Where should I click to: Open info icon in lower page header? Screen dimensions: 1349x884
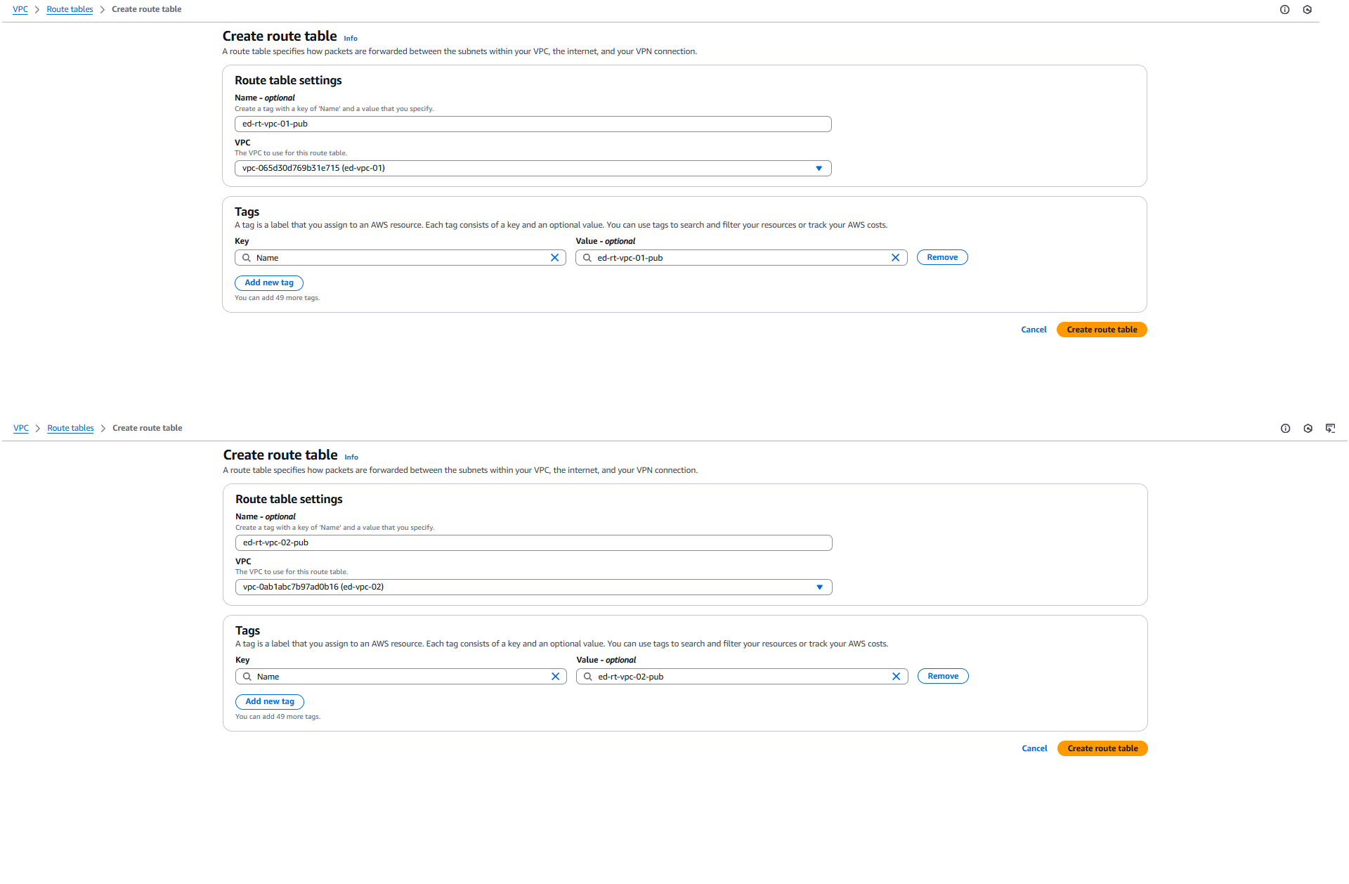1285,429
